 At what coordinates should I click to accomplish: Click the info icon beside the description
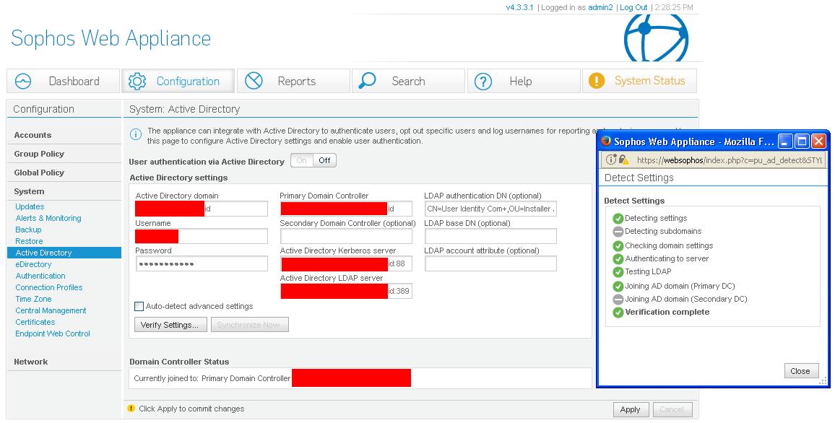coord(136,134)
